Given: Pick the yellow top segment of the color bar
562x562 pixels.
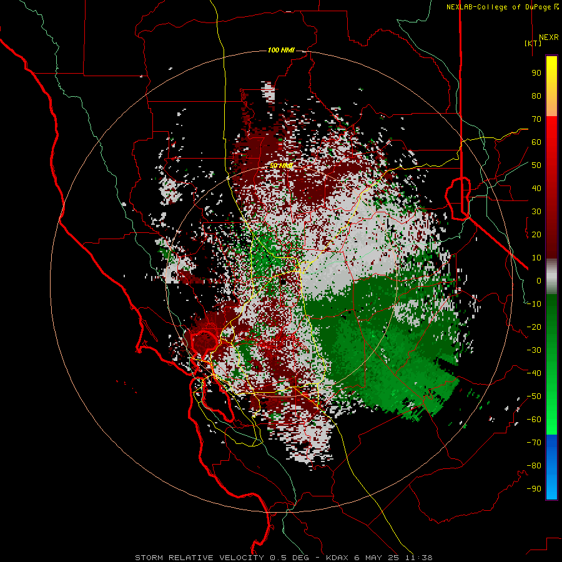Looking at the screenshot, I should tap(551, 86).
